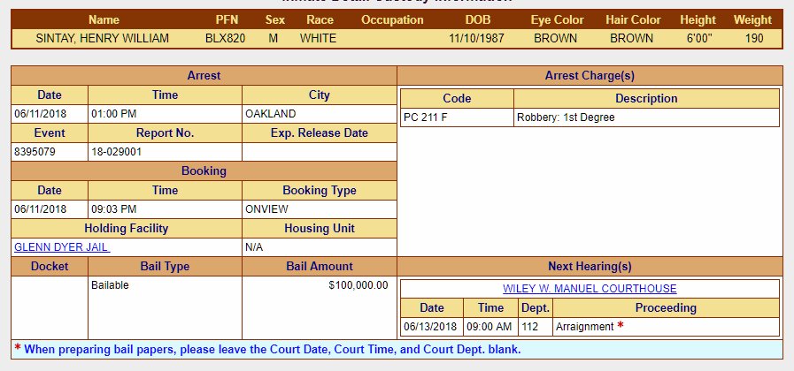Open the Wiley W. Manuel Courthouse link
Viewport: 794px width, 371px height.
coord(590,289)
